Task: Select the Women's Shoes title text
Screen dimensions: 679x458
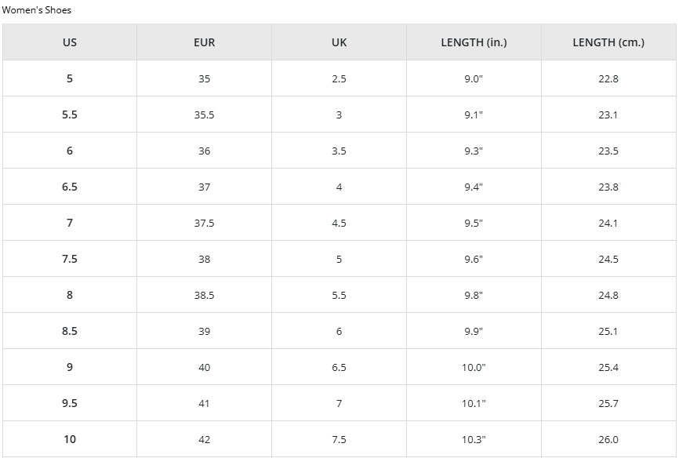Action: pos(36,10)
